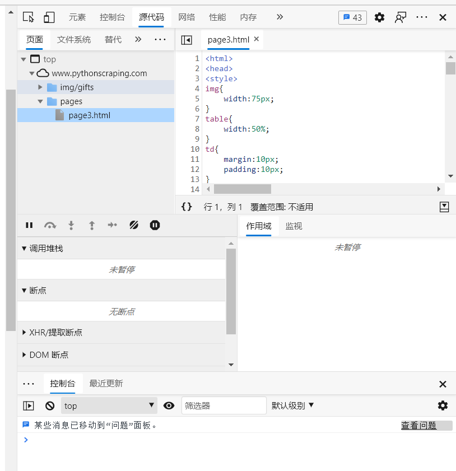Open the 最近更新 drawer tab
Viewport: 456px width, 471px height.
106,384
